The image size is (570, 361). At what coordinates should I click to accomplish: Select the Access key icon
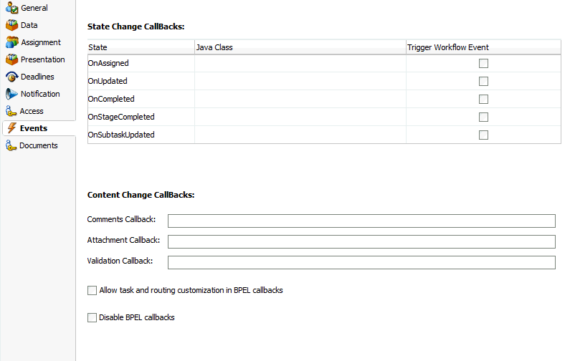pyautogui.click(x=11, y=111)
